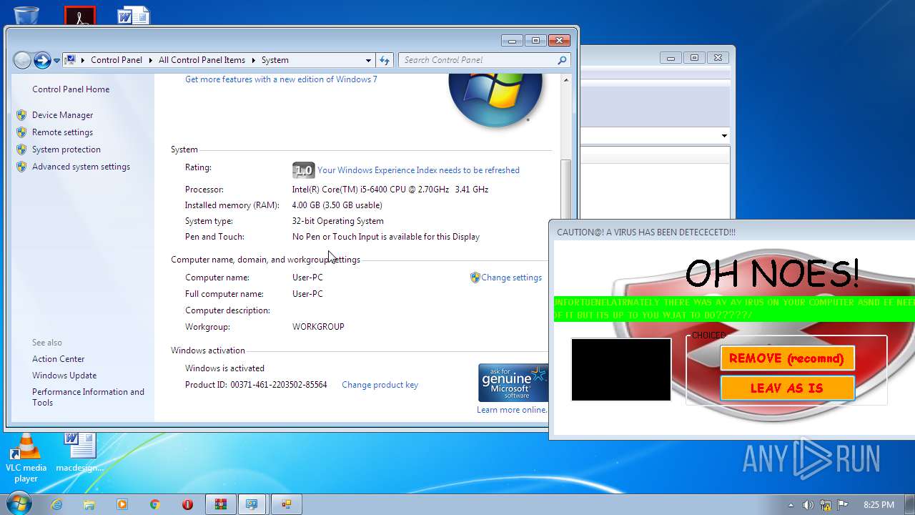The width and height of the screenshot is (915, 515).
Task: Open network status tray icon
Action: pyautogui.click(x=826, y=505)
